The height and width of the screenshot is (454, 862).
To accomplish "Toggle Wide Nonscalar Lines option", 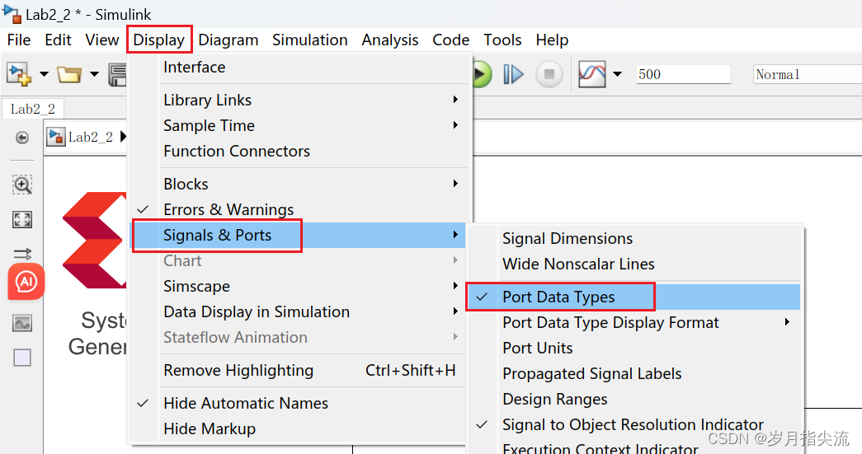I will tap(635, 264).
